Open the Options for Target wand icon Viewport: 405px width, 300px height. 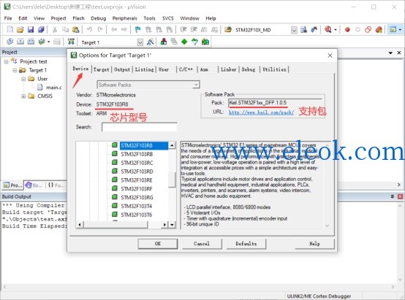(150, 42)
